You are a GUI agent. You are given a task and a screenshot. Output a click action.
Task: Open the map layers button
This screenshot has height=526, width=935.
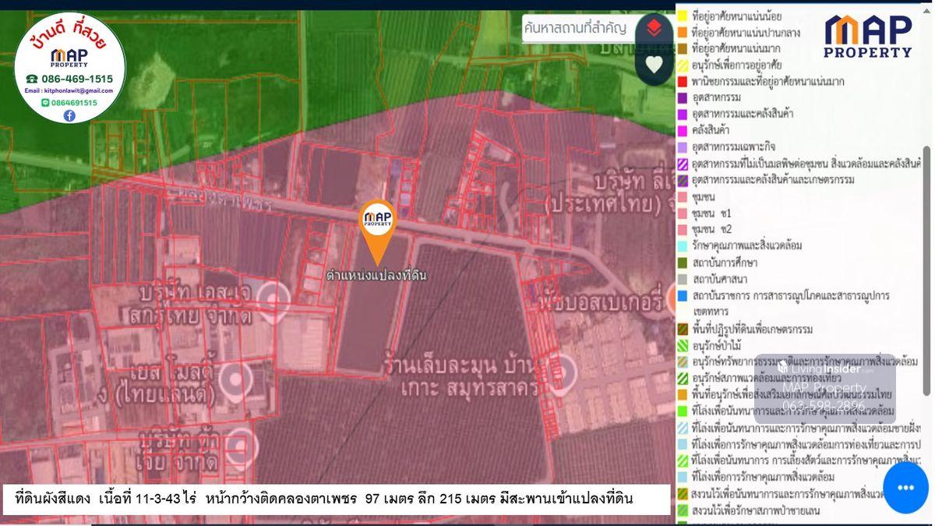coord(654,29)
